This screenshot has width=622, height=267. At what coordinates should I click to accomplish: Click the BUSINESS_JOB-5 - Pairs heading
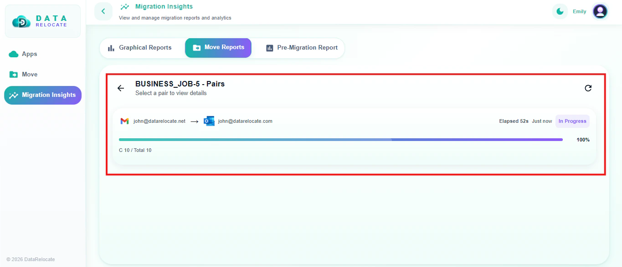(x=180, y=84)
